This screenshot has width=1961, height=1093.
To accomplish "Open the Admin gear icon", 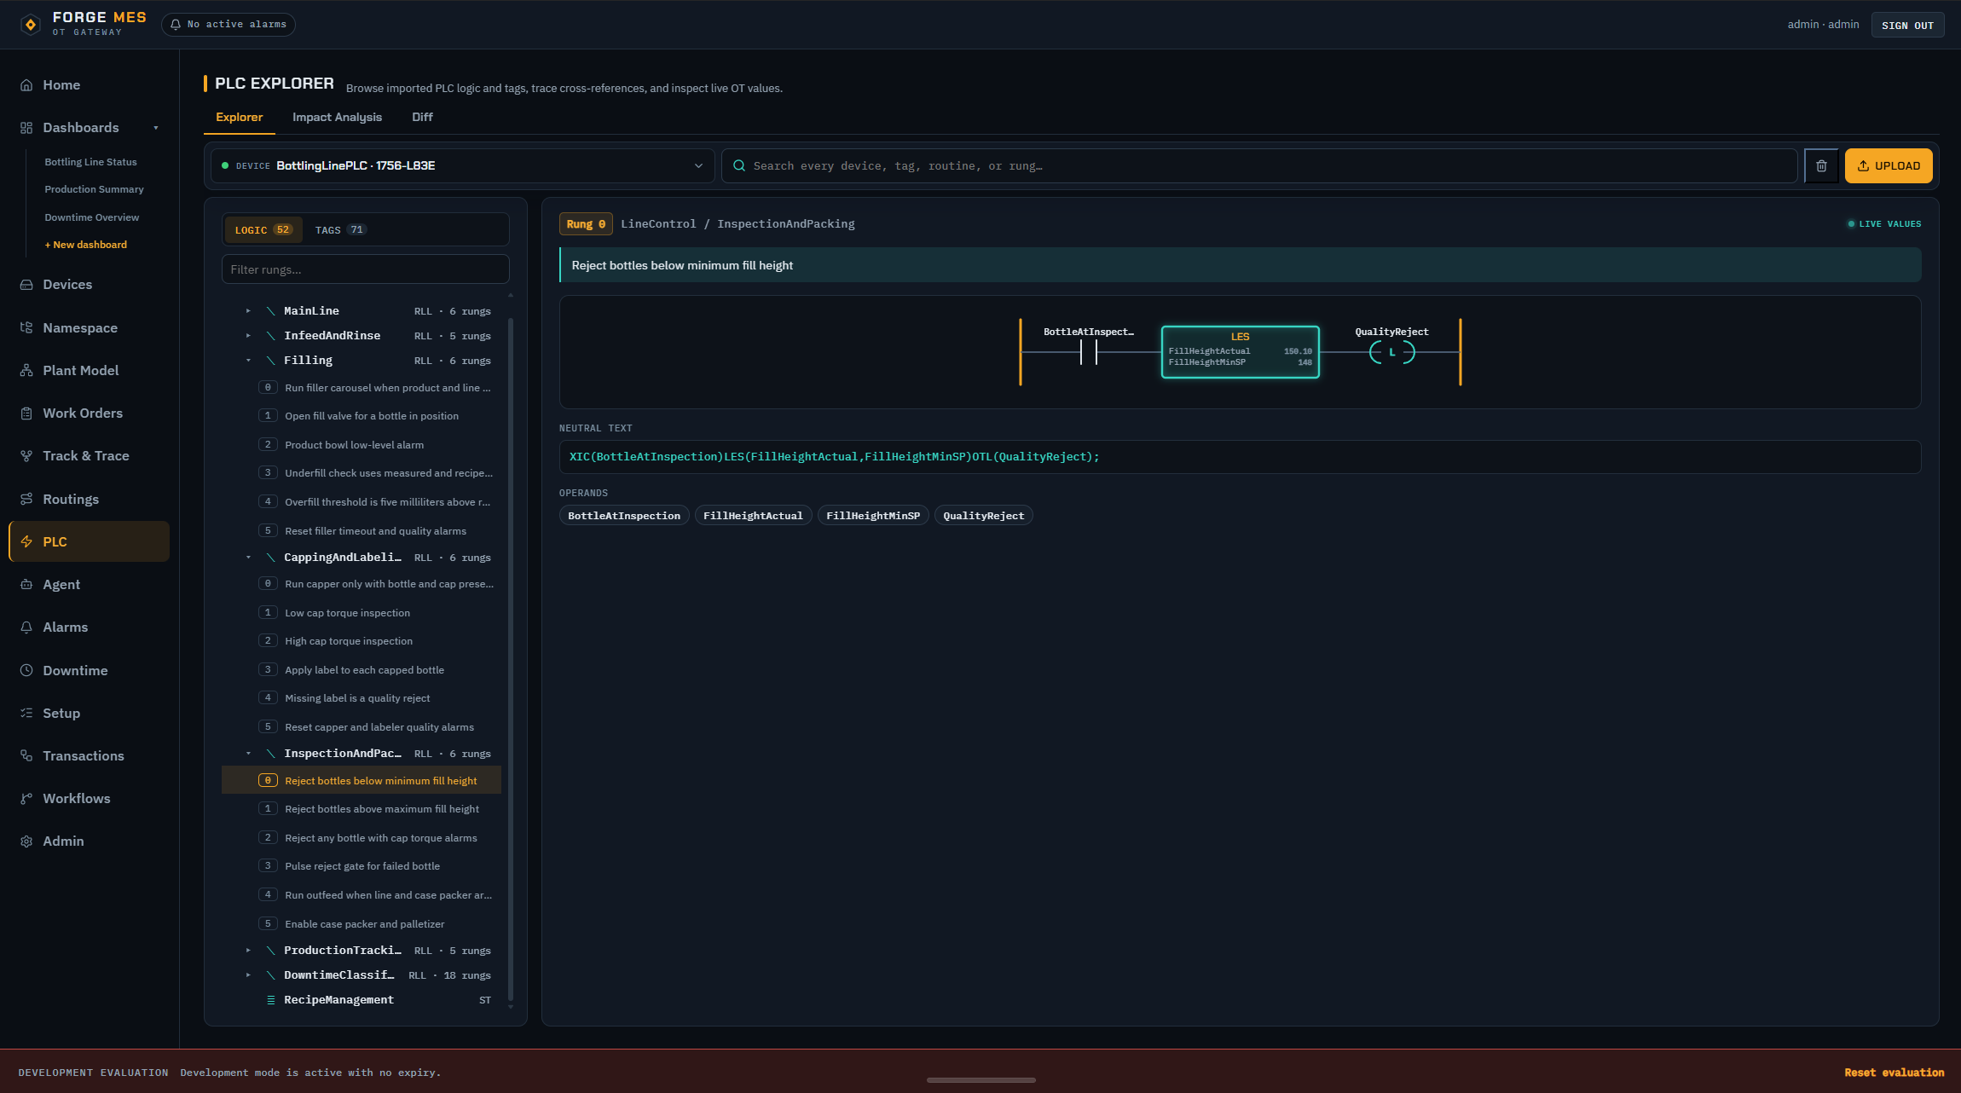I will (x=26, y=841).
